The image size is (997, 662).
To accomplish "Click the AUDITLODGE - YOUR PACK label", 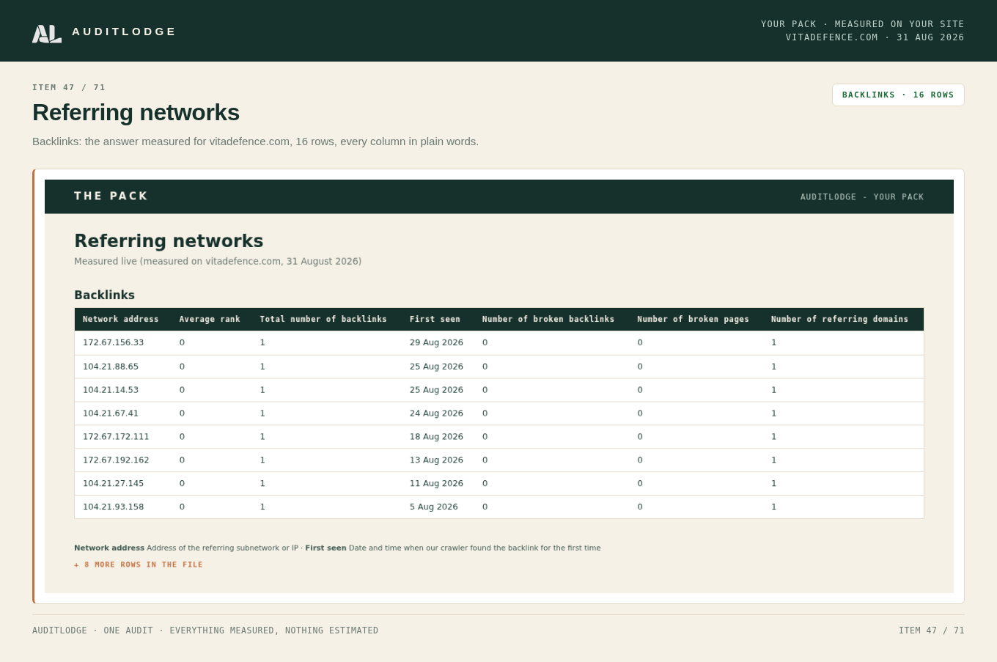I will 862,197.
